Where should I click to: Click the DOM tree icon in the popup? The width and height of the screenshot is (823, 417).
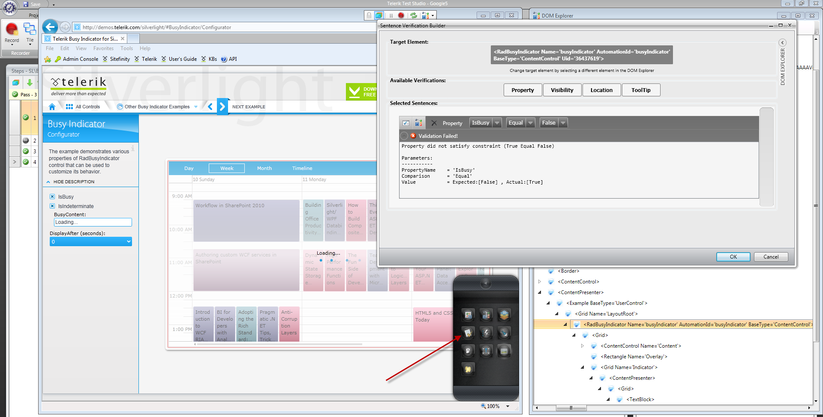click(486, 315)
